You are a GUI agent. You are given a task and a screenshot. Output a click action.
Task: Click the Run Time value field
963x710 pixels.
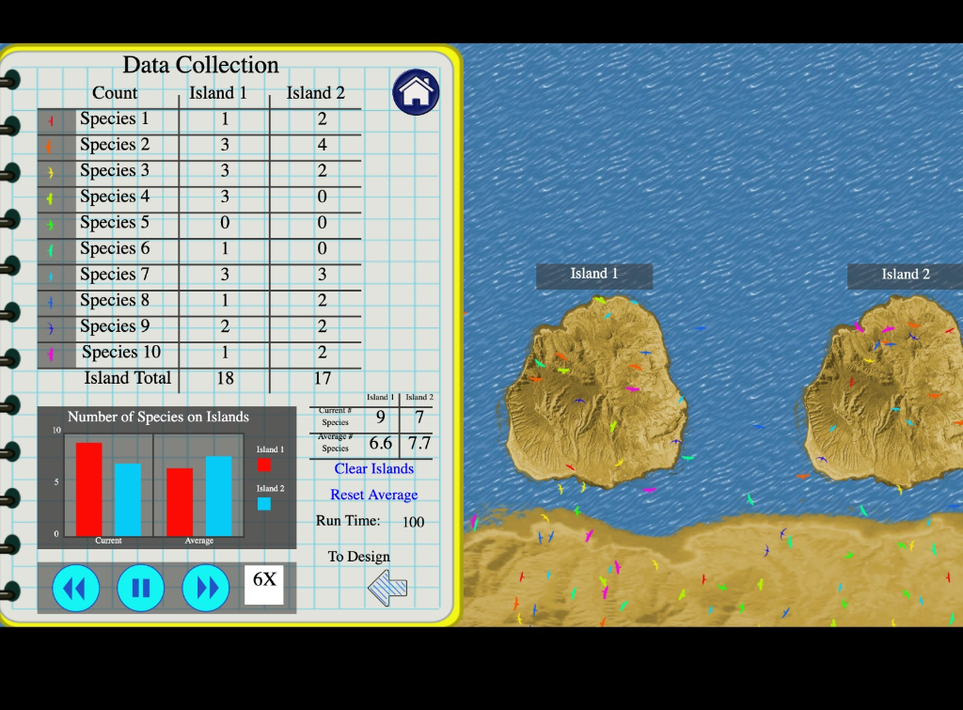412,523
